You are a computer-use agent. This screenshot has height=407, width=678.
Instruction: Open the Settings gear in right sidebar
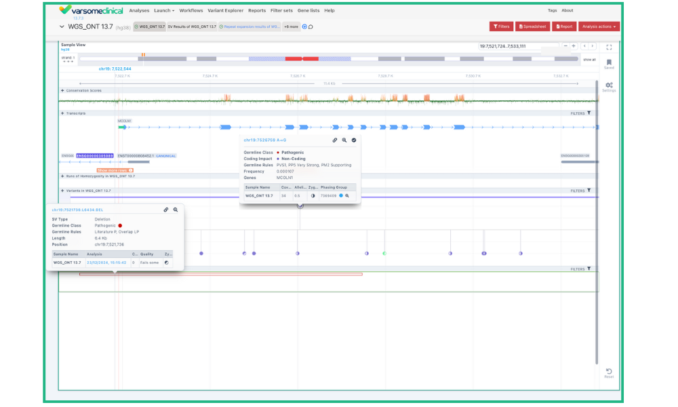tap(609, 85)
